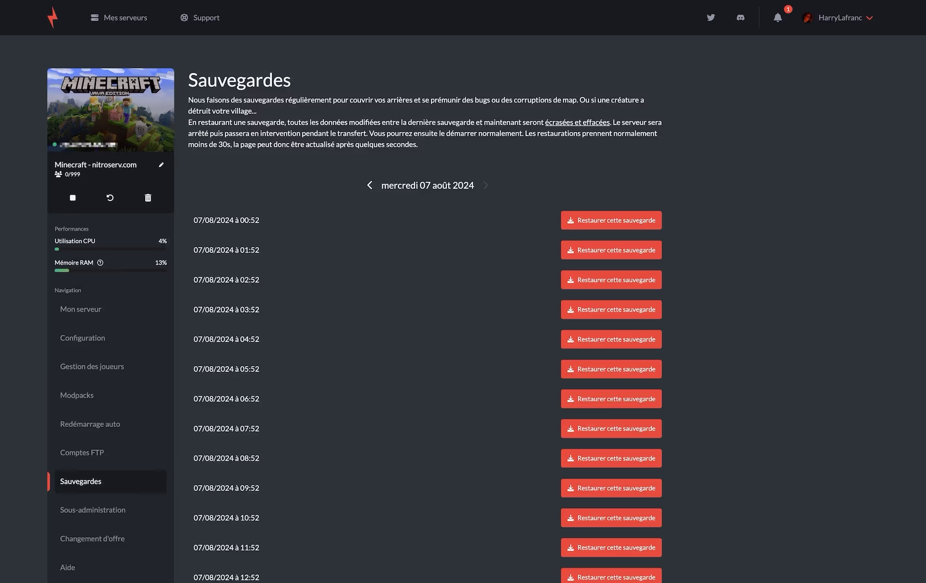Click the HarryLafranc avatar image
The image size is (926, 583).
pyautogui.click(x=807, y=18)
